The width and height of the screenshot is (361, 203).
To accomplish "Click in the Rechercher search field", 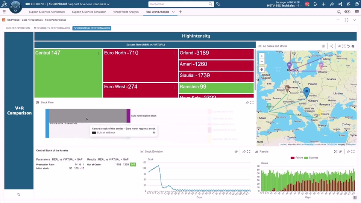I will (x=179, y=4).
